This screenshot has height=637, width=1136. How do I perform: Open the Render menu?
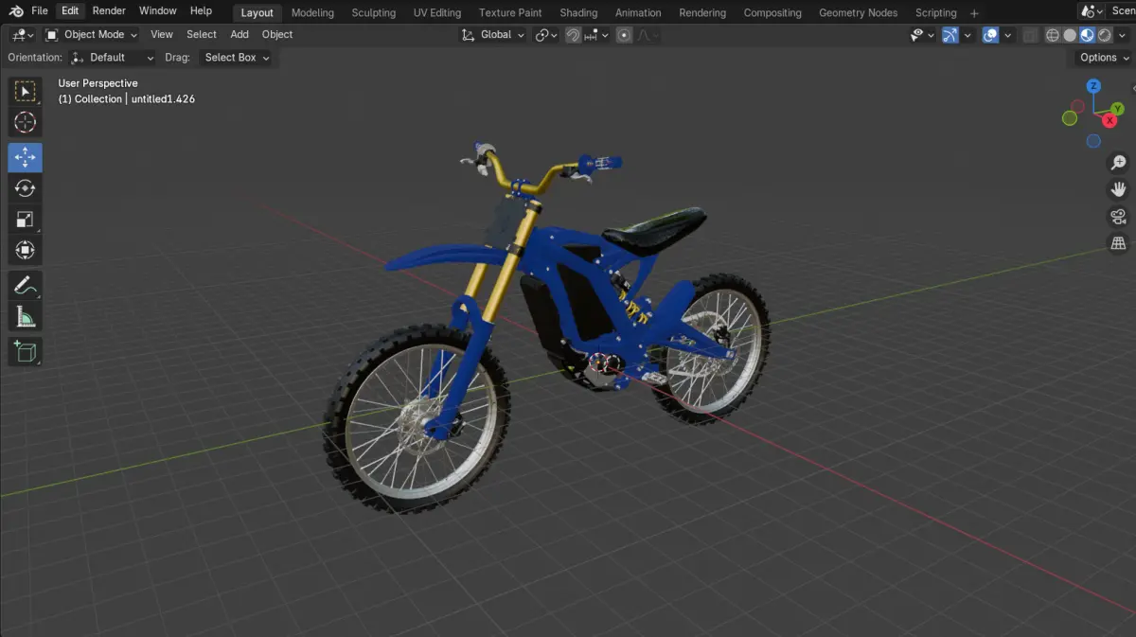pos(109,11)
